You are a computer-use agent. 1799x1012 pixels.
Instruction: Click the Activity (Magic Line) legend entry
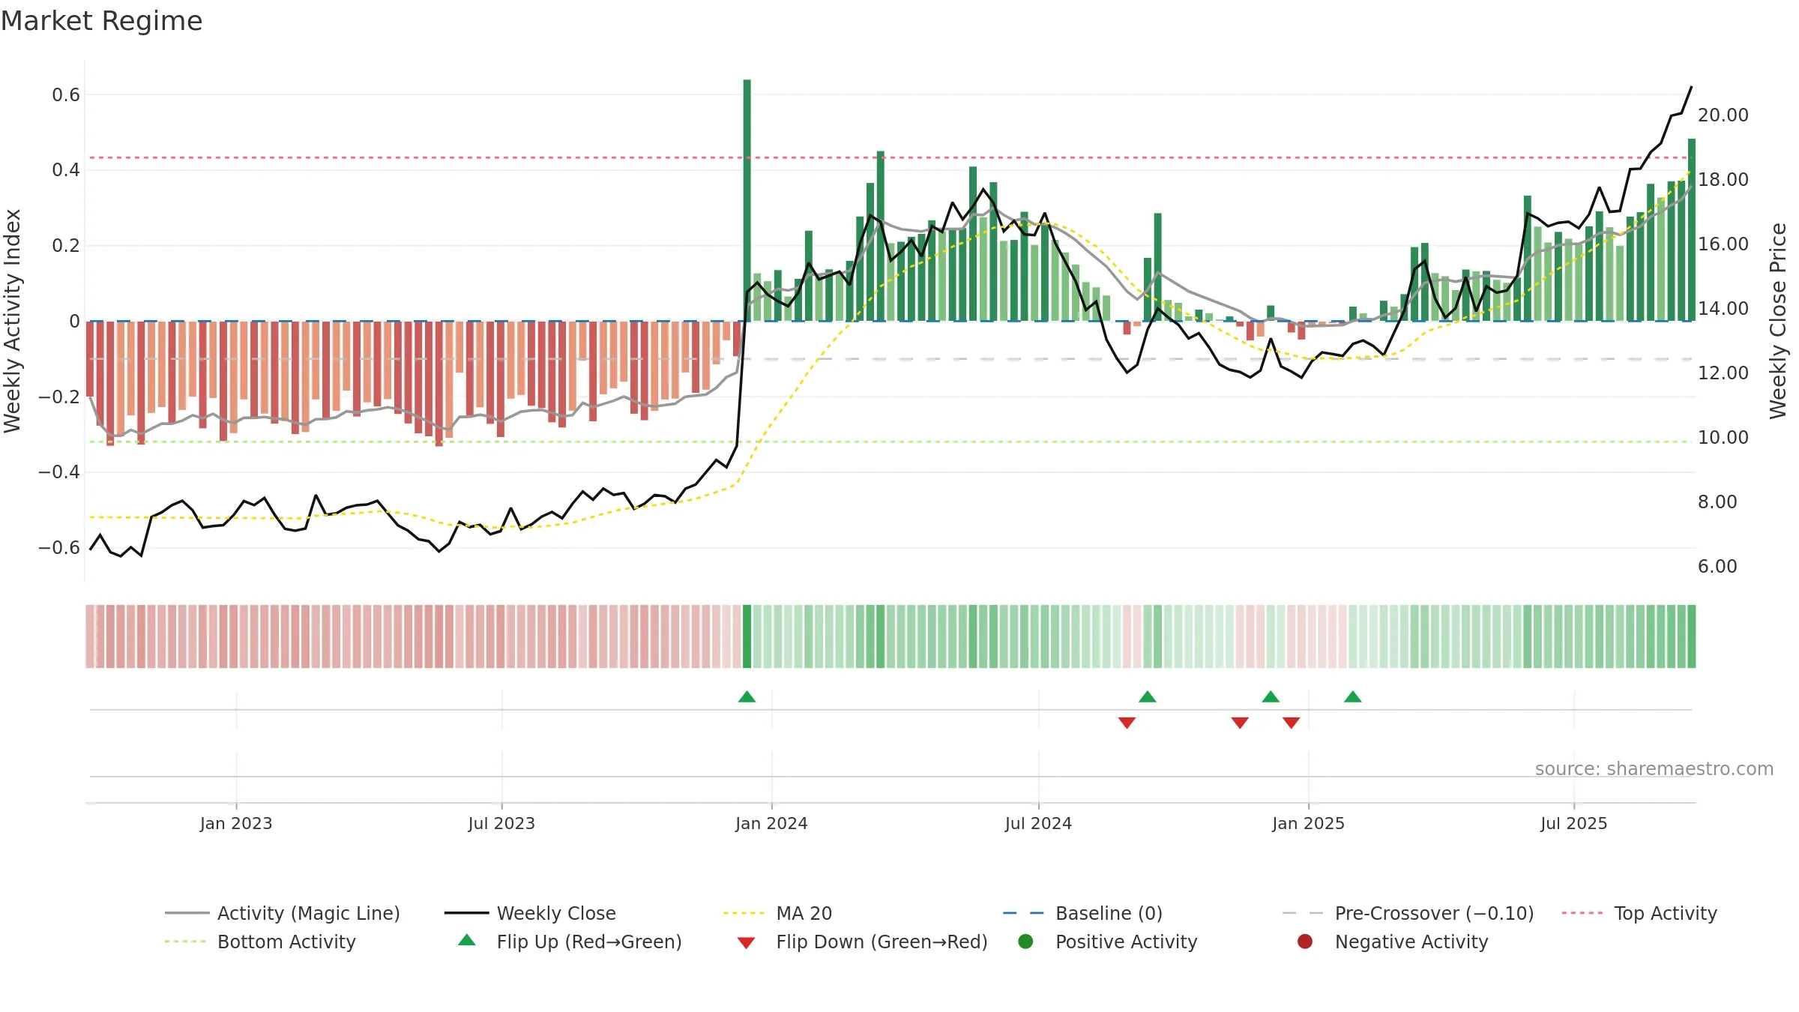[x=283, y=913]
